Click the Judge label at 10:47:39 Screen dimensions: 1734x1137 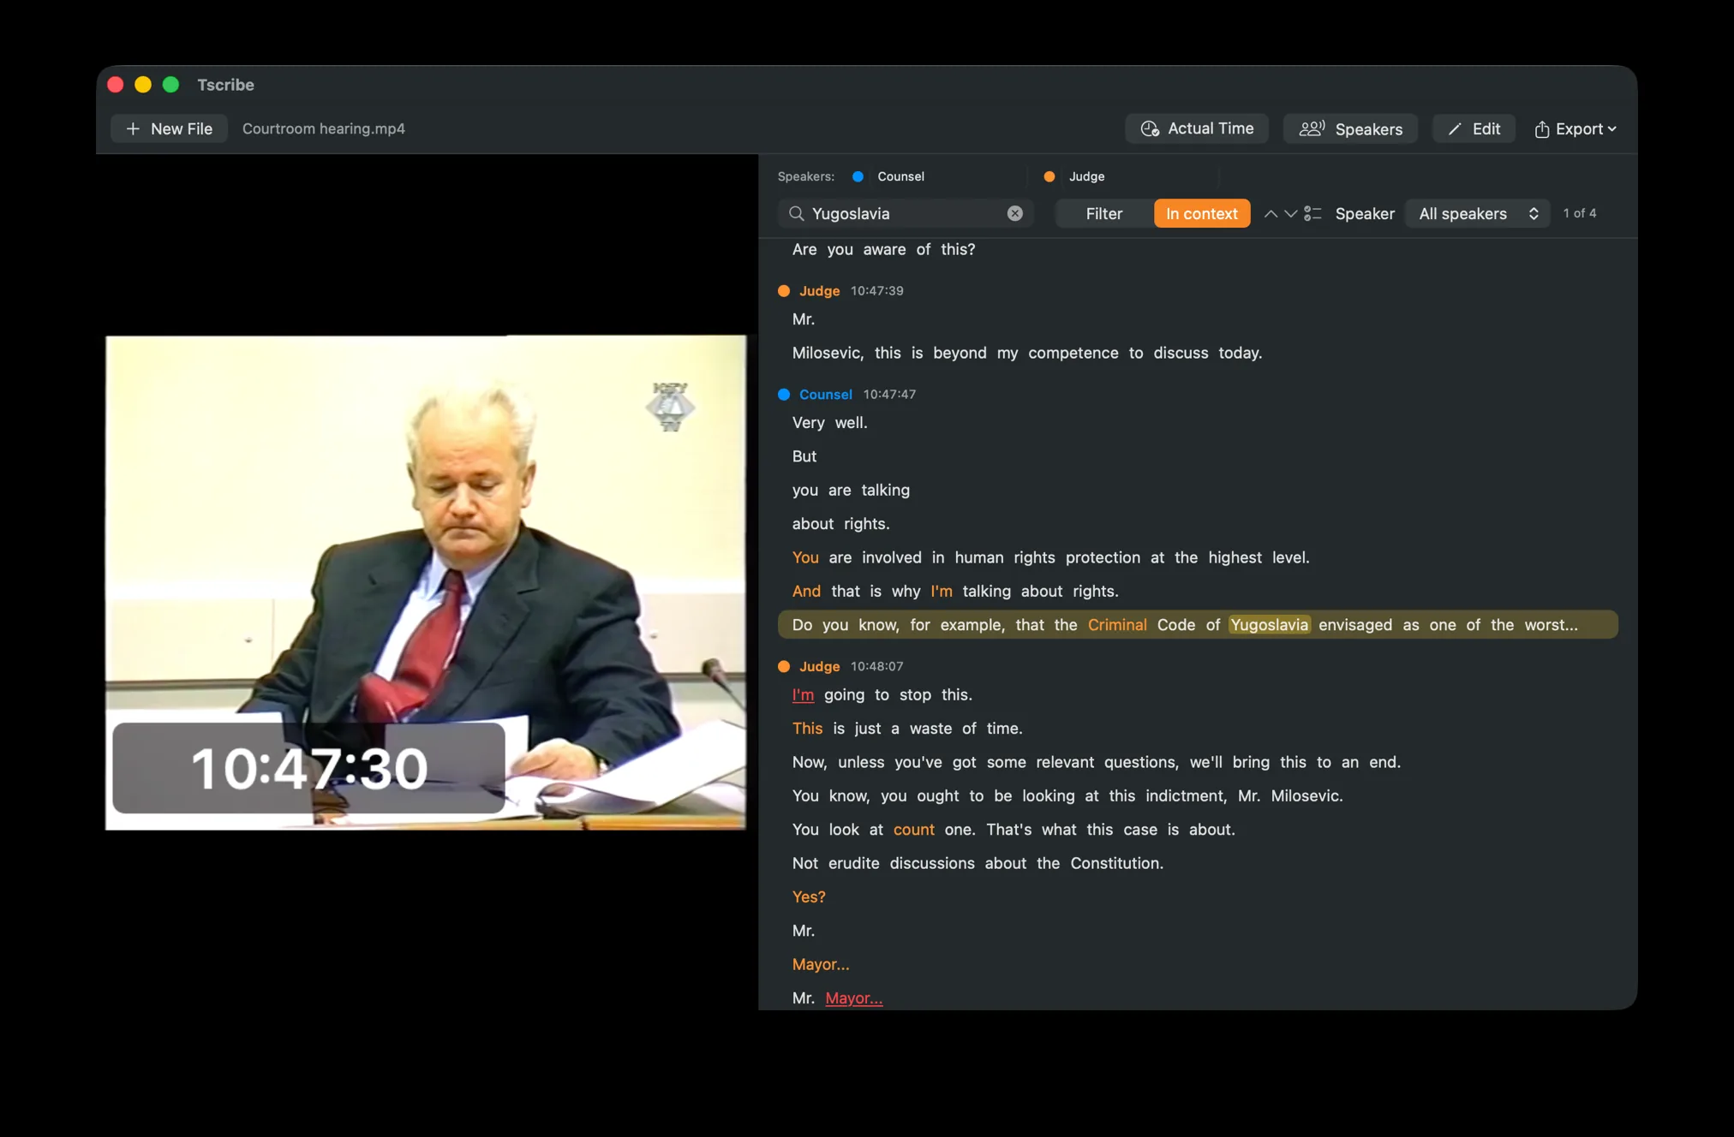(x=819, y=291)
